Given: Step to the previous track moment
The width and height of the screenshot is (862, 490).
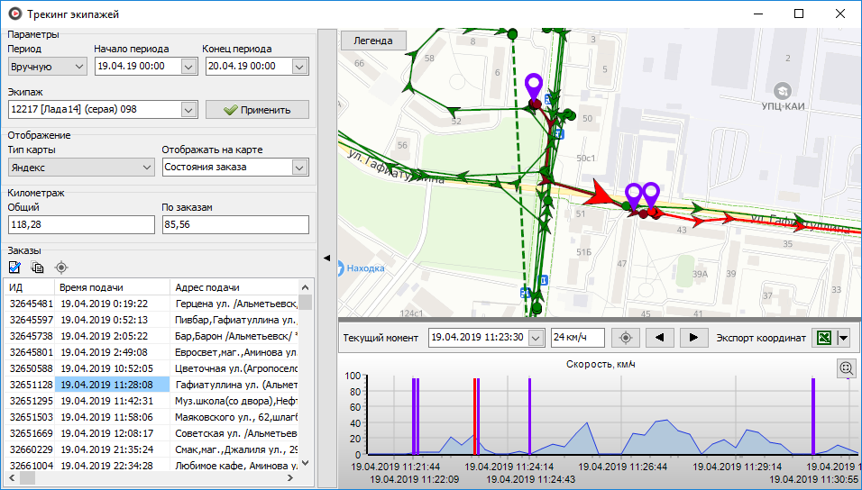Looking at the screenshot, I should point(661,338).
